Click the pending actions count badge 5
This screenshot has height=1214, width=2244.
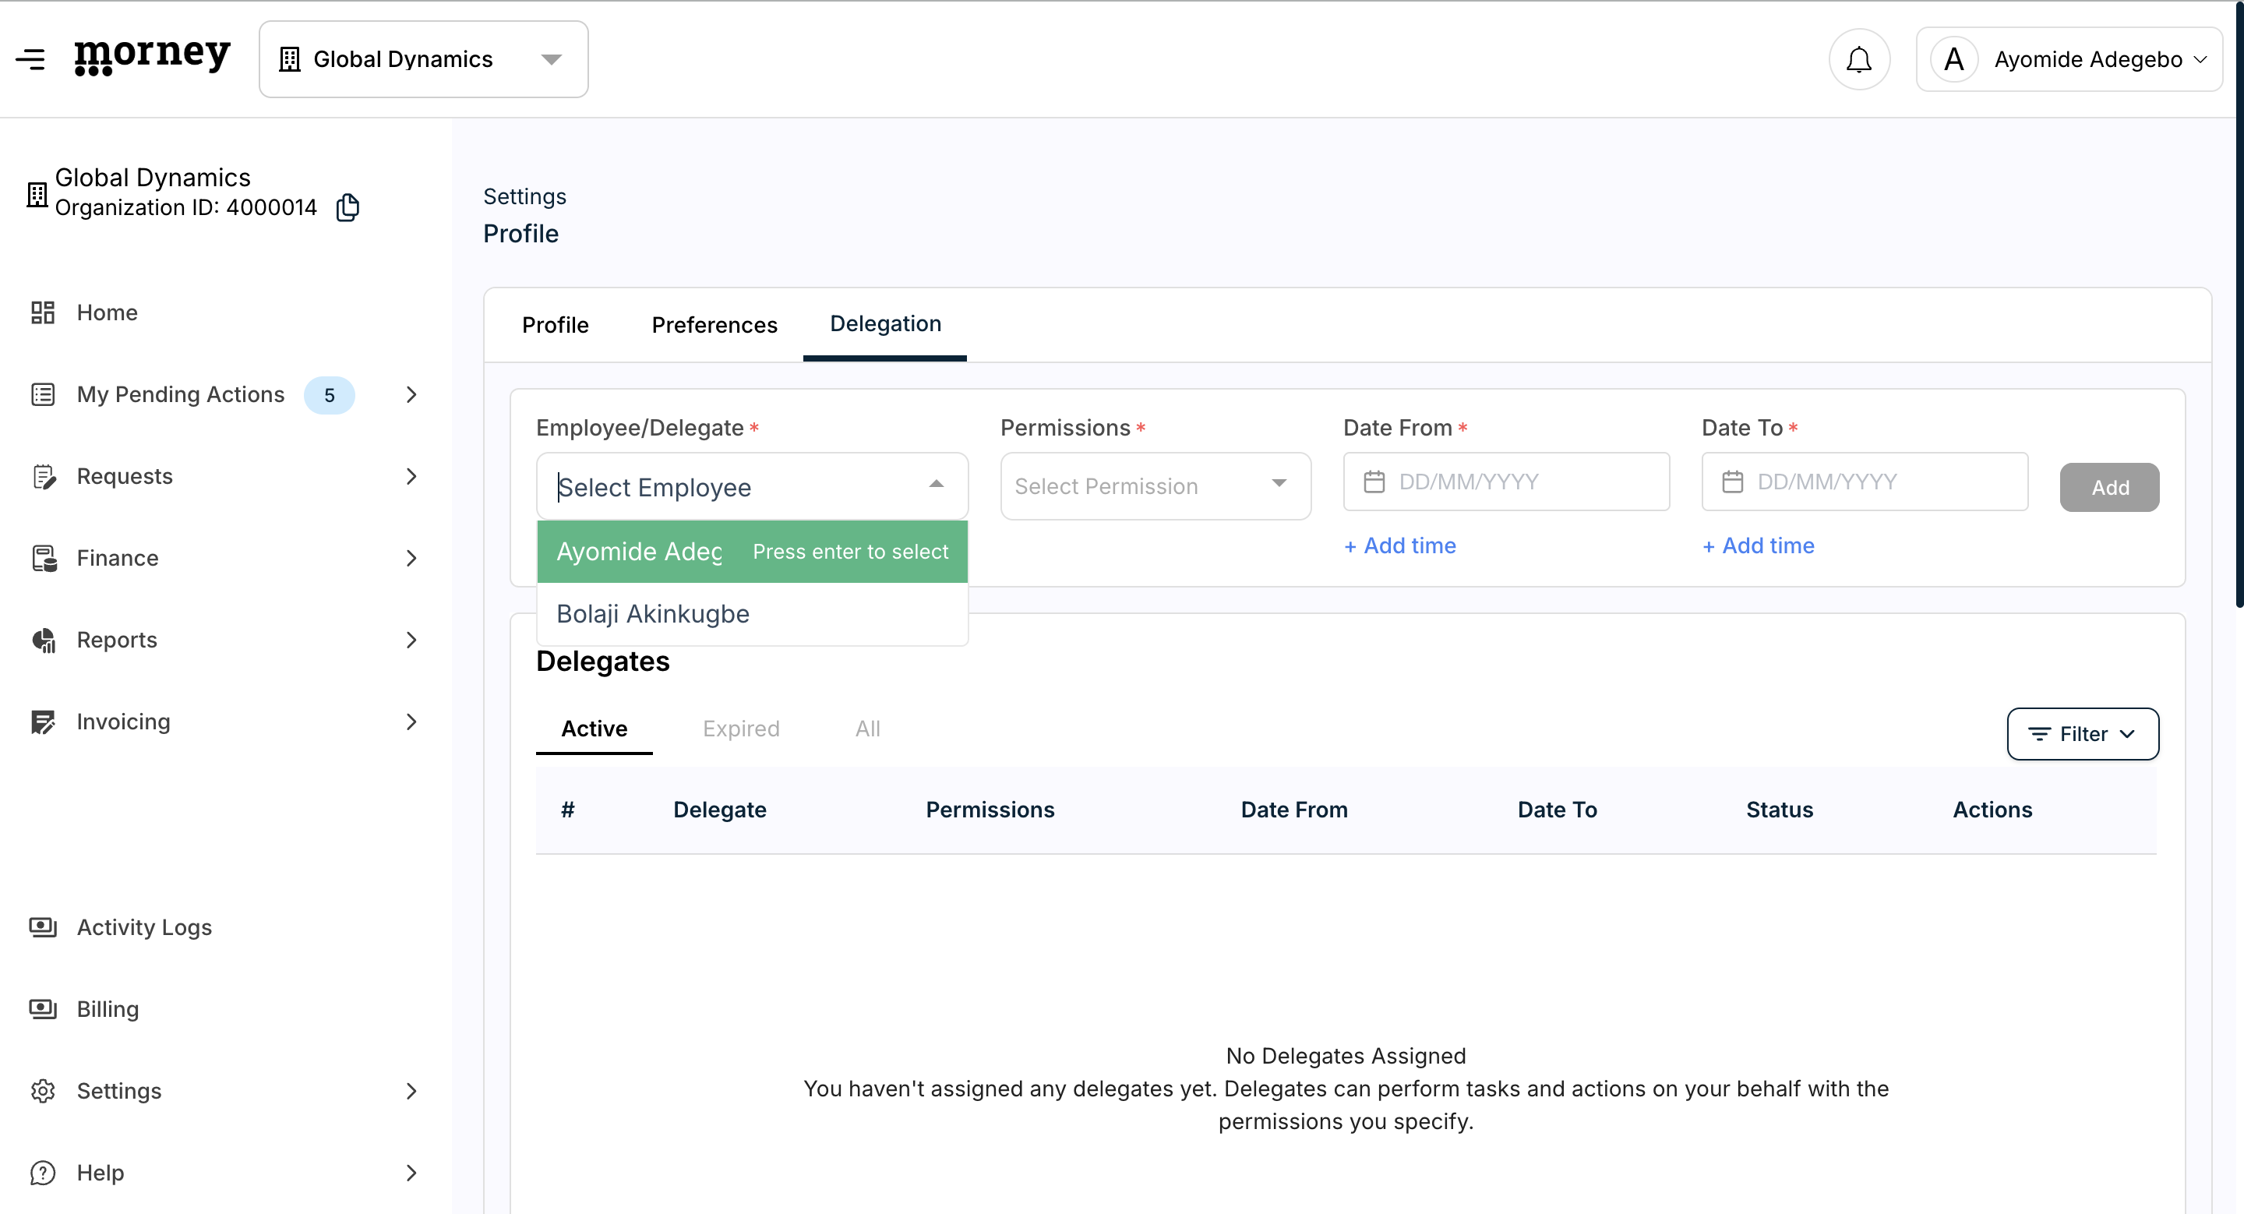(x=330, y=395)
